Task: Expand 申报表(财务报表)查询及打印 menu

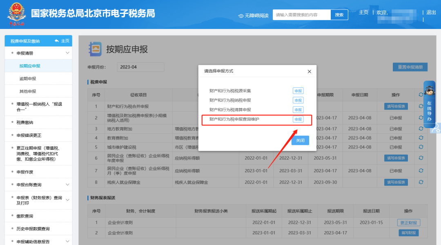Action: point(67,200)
